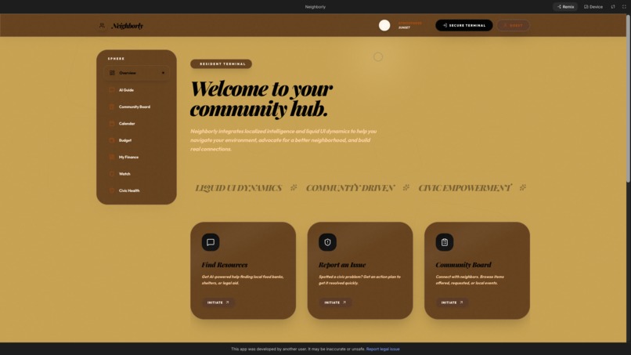Click Initiate on Community Board card
631x355 pixels.
pos(452,302)
